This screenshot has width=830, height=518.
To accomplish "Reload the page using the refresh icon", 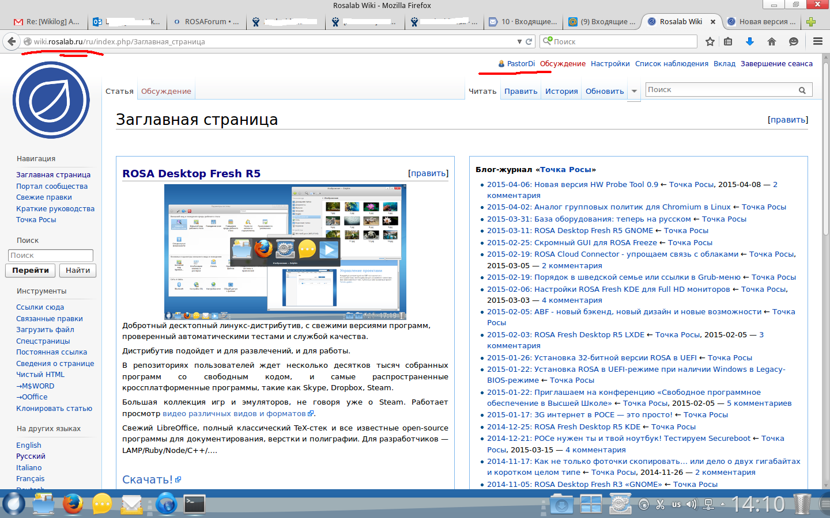I will [x=529, y=41].
